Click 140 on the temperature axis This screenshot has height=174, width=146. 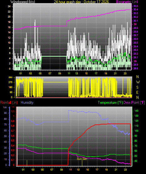tap(136, 111)
